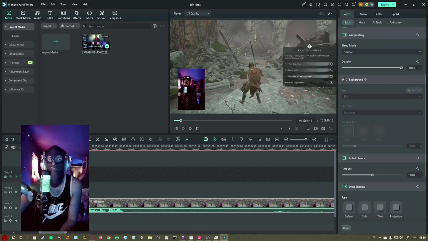Open preview on external display icon
The height and width of the screenshot is (241, 428).
point(308,129)
